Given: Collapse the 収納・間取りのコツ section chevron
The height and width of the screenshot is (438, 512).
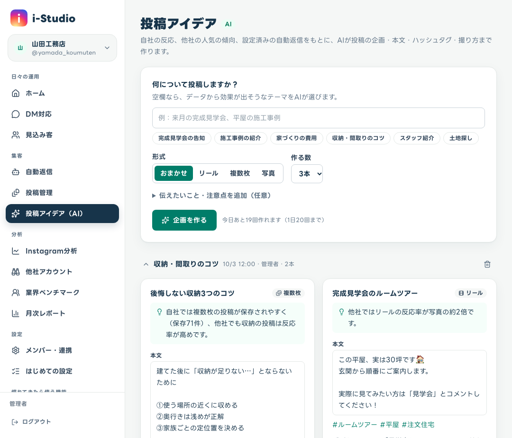Looking at the screenshot, I should 146,264.
